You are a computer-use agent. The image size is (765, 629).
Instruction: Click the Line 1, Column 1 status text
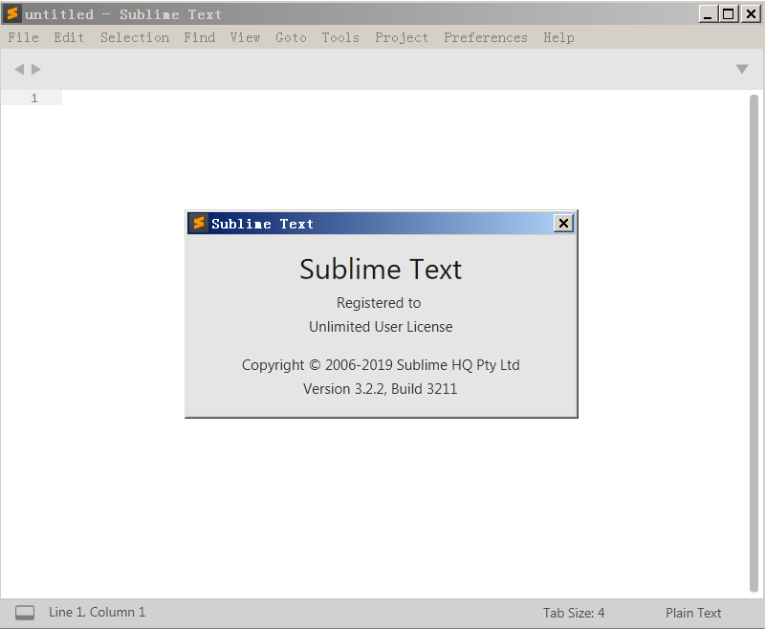[x=98, y=613]
